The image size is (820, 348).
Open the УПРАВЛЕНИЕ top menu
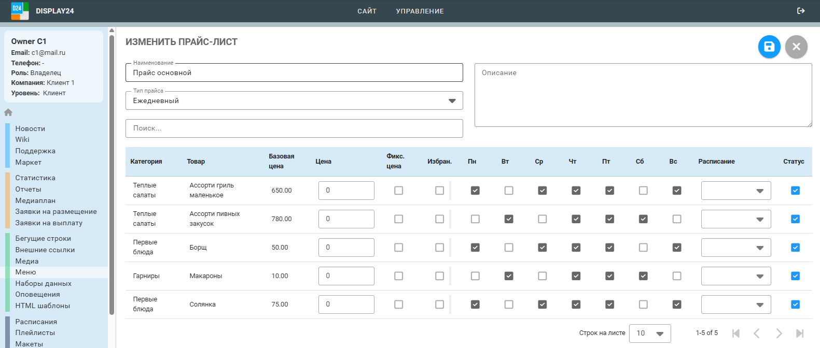(x=420, y=11)
